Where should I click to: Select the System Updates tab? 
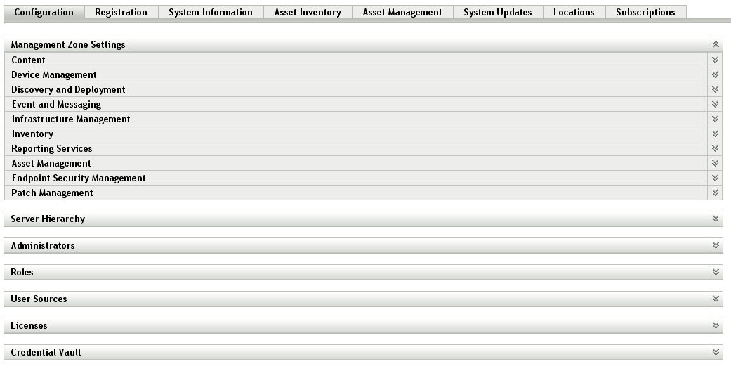497,13
